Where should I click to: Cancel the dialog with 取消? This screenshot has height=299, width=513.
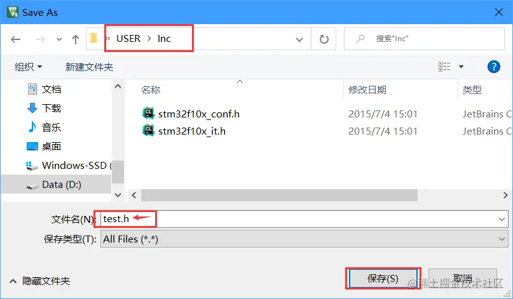click(x=463, y=279)
